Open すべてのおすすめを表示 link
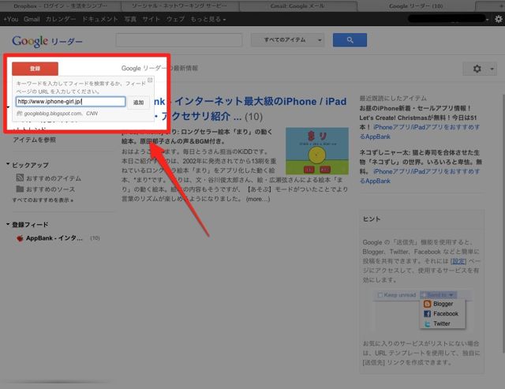The width and height of the screenshot is (505, 389). (x=43, y=200)
